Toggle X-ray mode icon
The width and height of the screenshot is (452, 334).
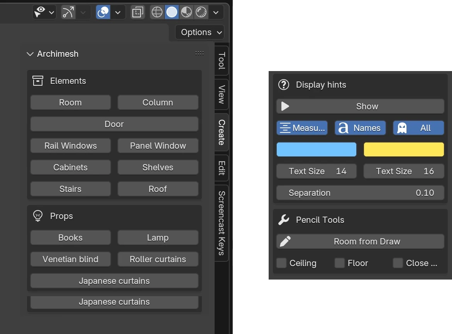(137, 13)
